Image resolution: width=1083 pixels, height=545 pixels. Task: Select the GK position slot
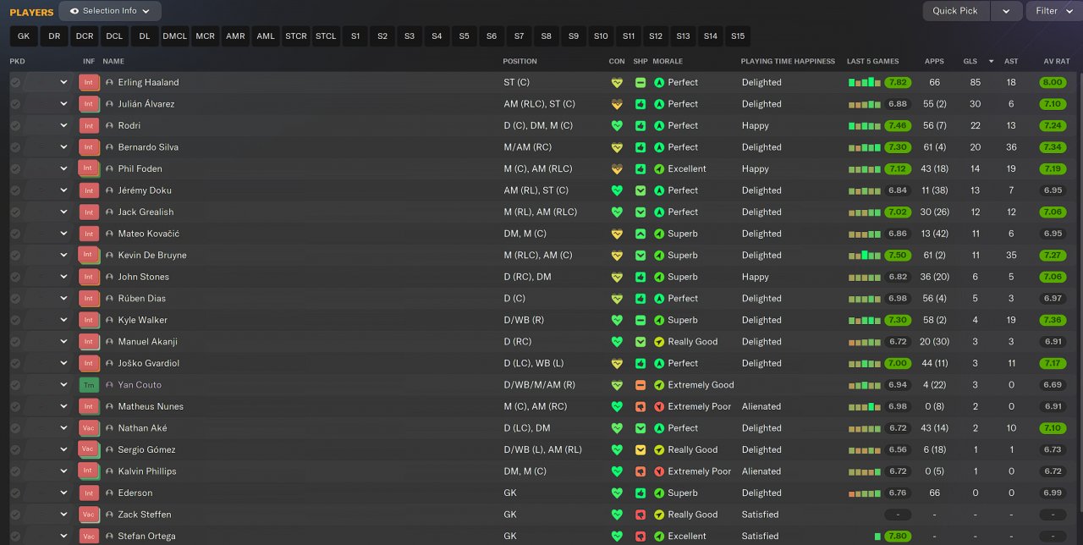tap(24, 36)
